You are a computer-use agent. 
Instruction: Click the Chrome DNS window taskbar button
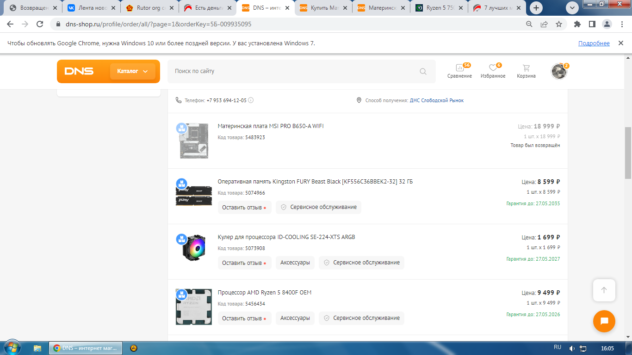pyautogui.click(x=85, y=348)
